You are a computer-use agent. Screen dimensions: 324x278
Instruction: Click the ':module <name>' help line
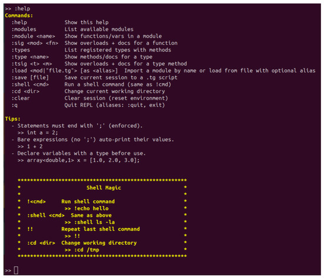click(x=87, y=36)
